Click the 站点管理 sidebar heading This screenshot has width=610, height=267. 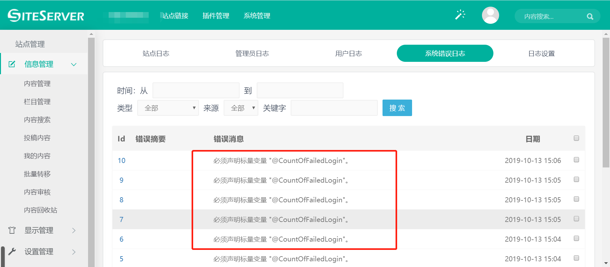[x=30, y=44]
